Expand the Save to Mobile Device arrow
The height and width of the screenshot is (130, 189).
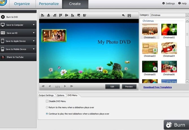(x=34, y=49)
